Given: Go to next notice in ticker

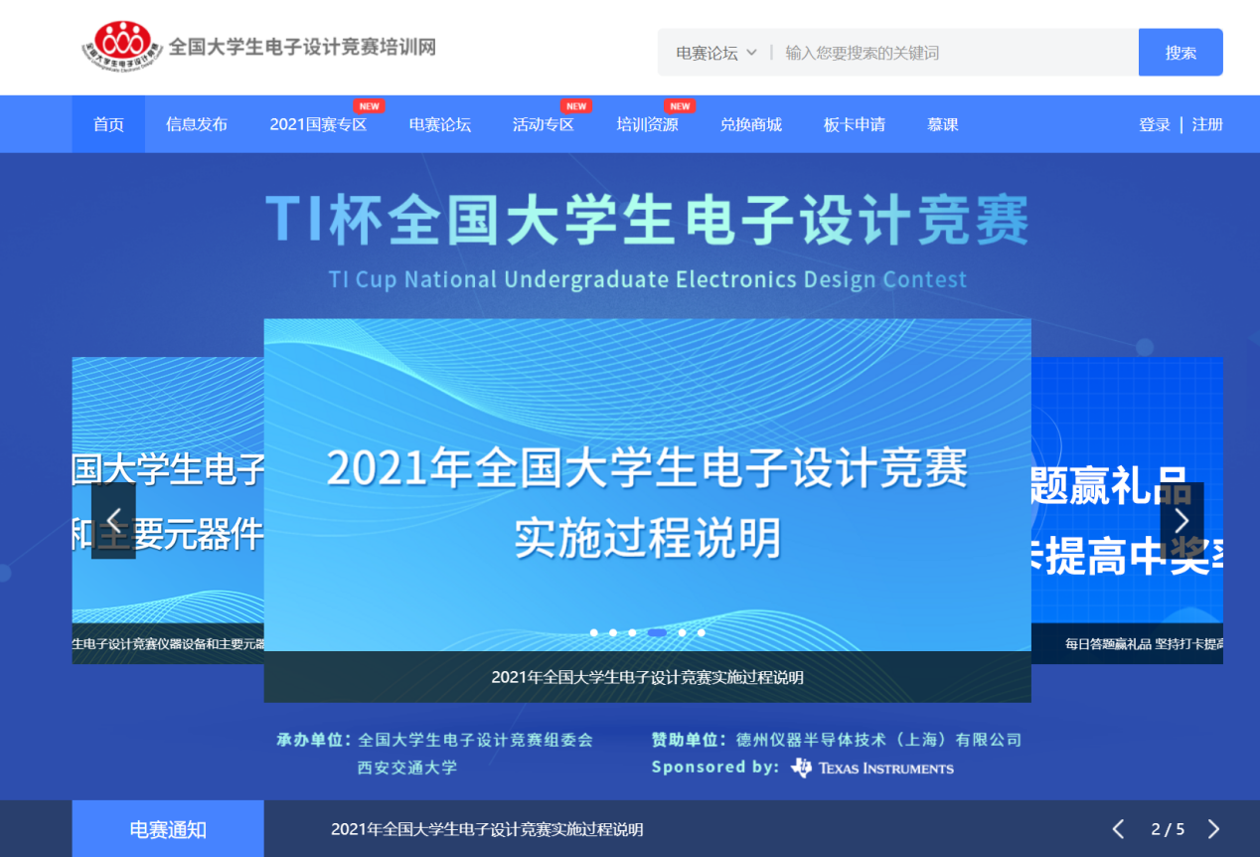Looking at the screenshot, I should [x=1213, y=829].
